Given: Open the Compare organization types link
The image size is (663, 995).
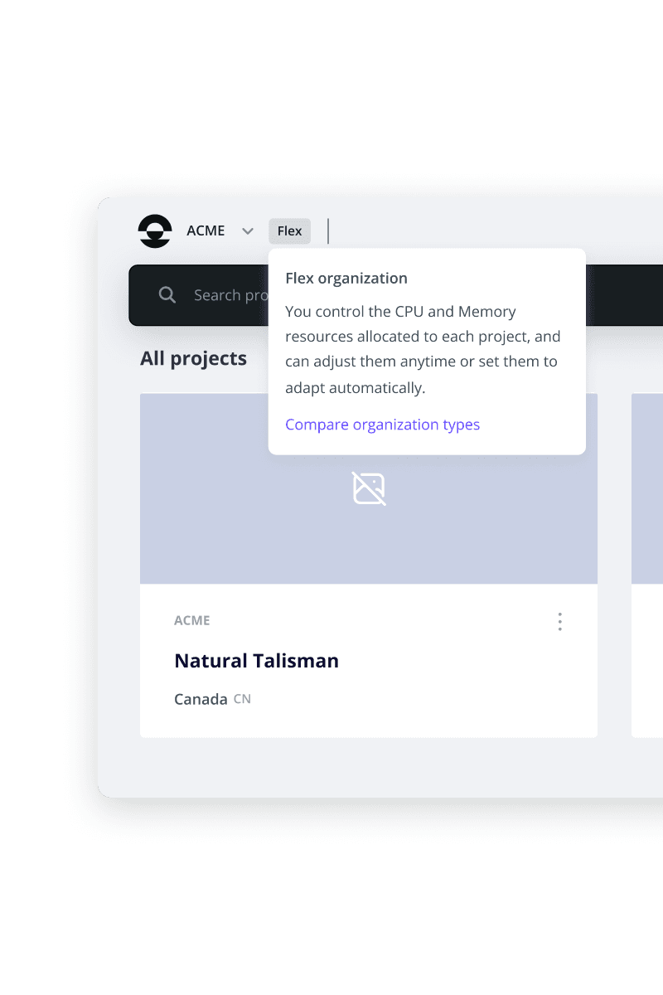Looking at the screenshot, I should [382, 425].
